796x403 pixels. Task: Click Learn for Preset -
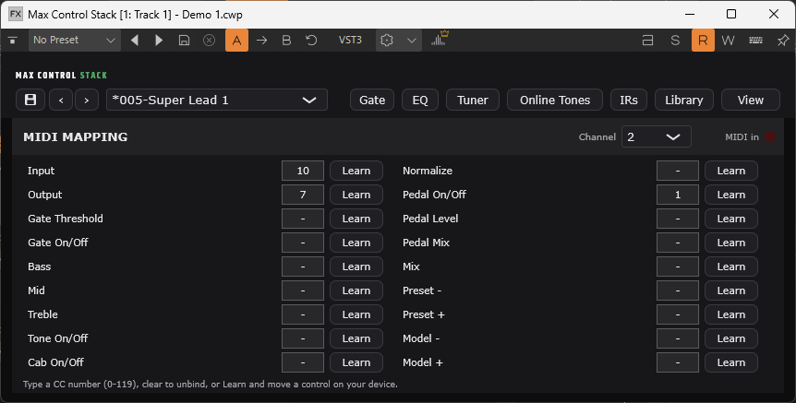tap(731, 290)
